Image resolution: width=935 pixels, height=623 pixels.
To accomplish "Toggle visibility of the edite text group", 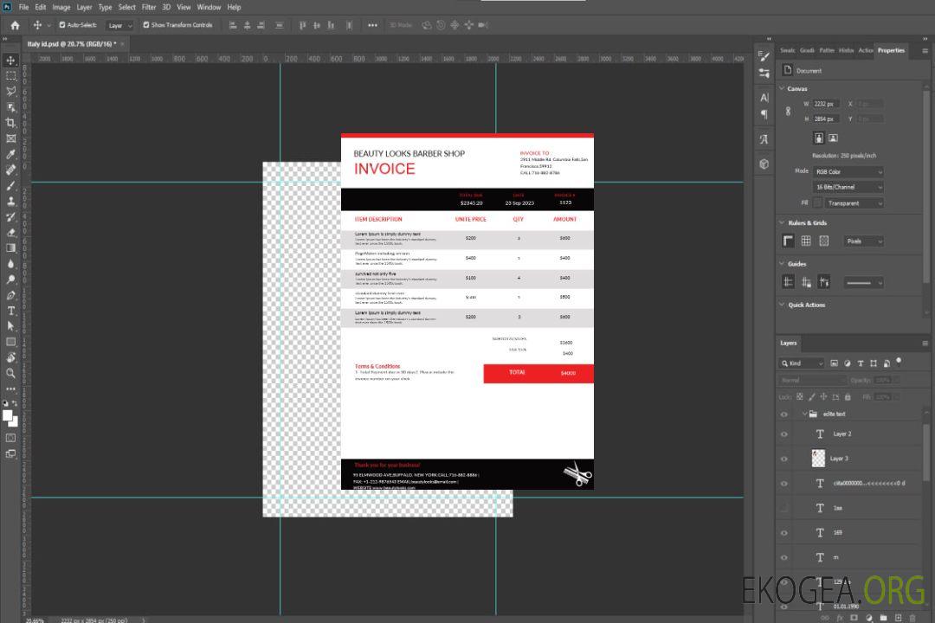I will [784, 414].
